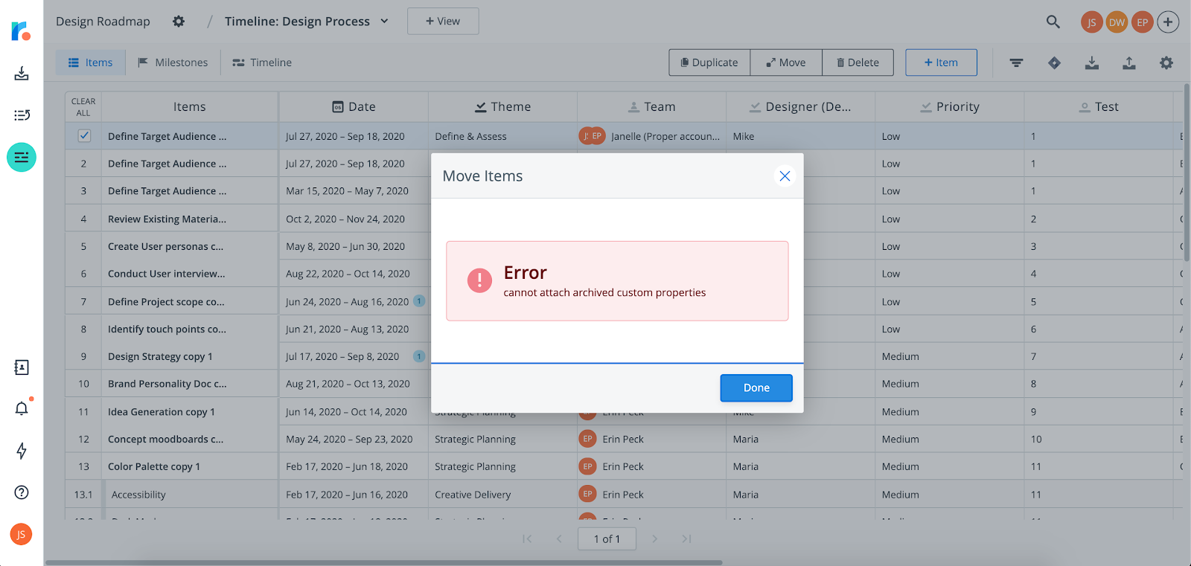
Task: Open the help question mark icon
Action: click(x=22, y=492)
